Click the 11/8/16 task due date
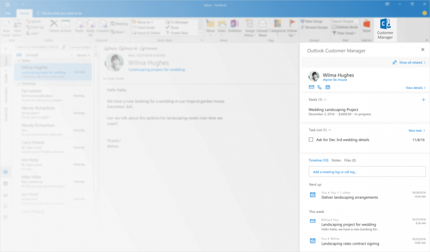 (419, 140)
